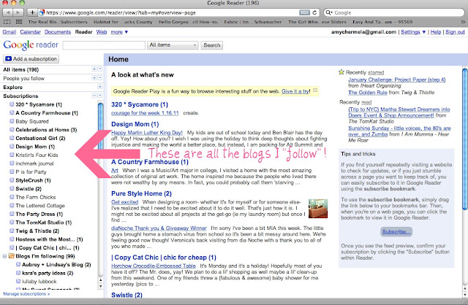Image resolution: width=468 pixels, height=305 pixels.
Task: Open the Get excited post thumbnail image
Action: (x=318, y=209)
